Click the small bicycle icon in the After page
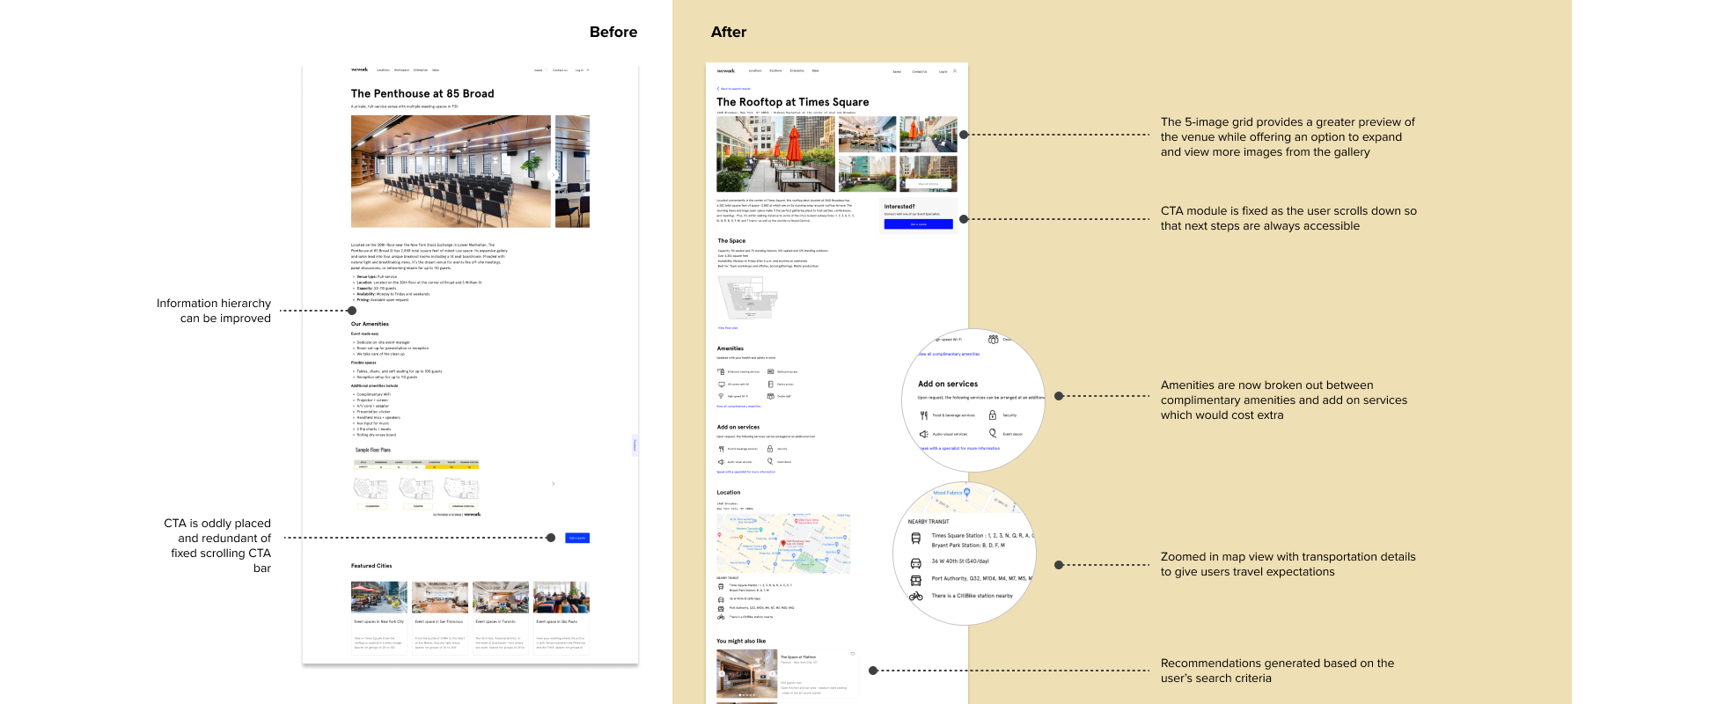The width and height of the screenshot is (1725, 704). 721,617
